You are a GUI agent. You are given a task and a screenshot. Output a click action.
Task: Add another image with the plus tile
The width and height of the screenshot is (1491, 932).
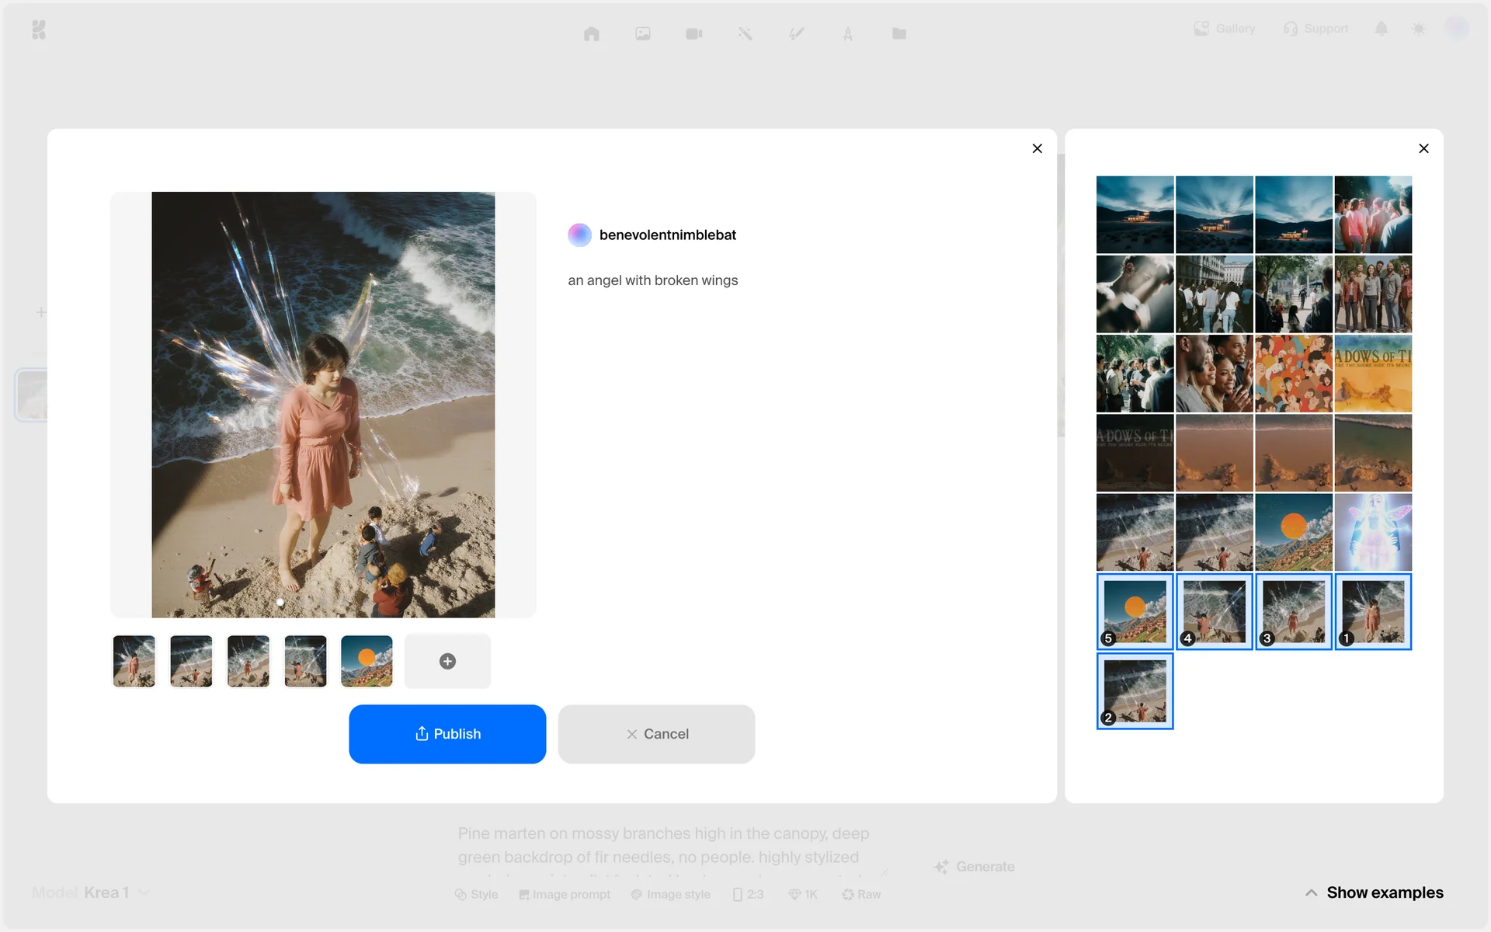pos(447,661)
